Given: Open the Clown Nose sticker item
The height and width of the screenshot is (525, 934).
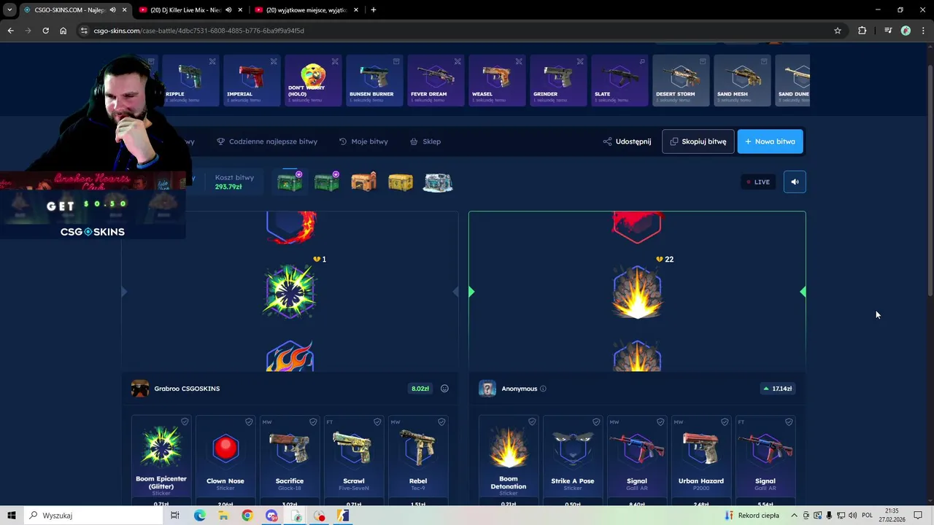Looking at the screenshot, I should pos(225,459).
